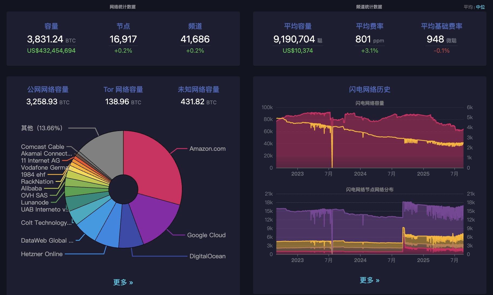Click the US$432,454,694 capacity value
Screen dimensions: 493x295
[x=51, y=50]
